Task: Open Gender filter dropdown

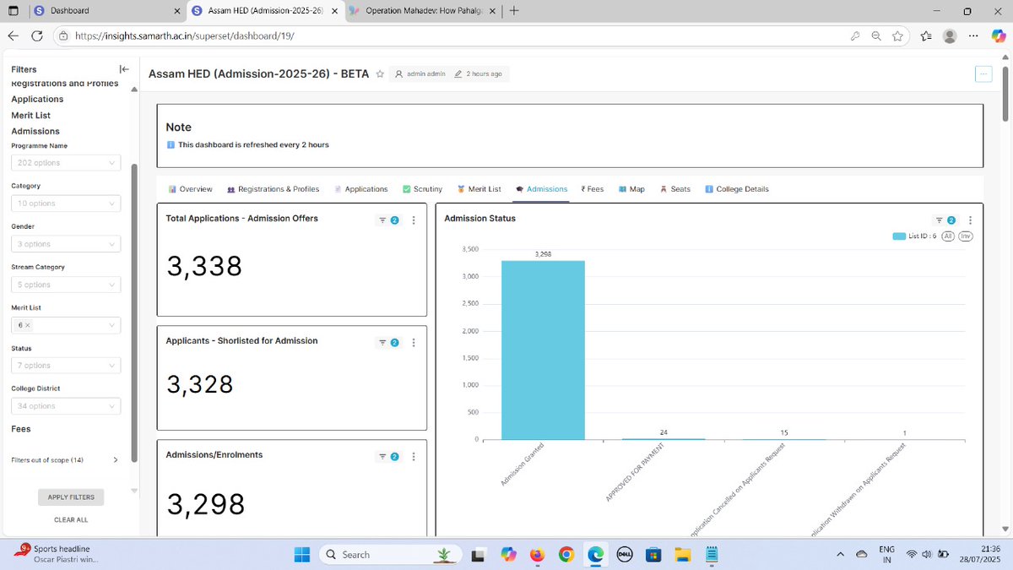Action: point(66,244)
